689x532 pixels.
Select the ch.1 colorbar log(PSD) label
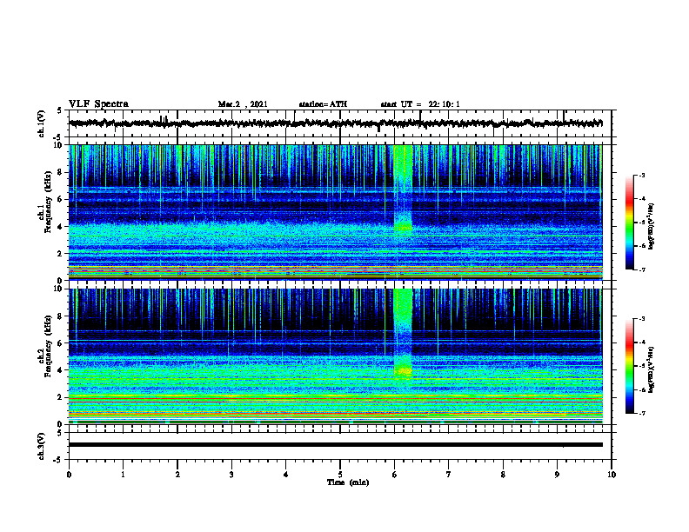(x=652, y=227)
